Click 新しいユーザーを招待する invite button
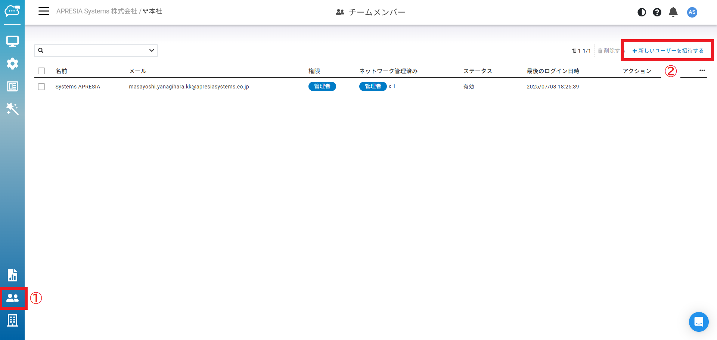The height and width of the screenshot is (340, 717). [668, 51]
